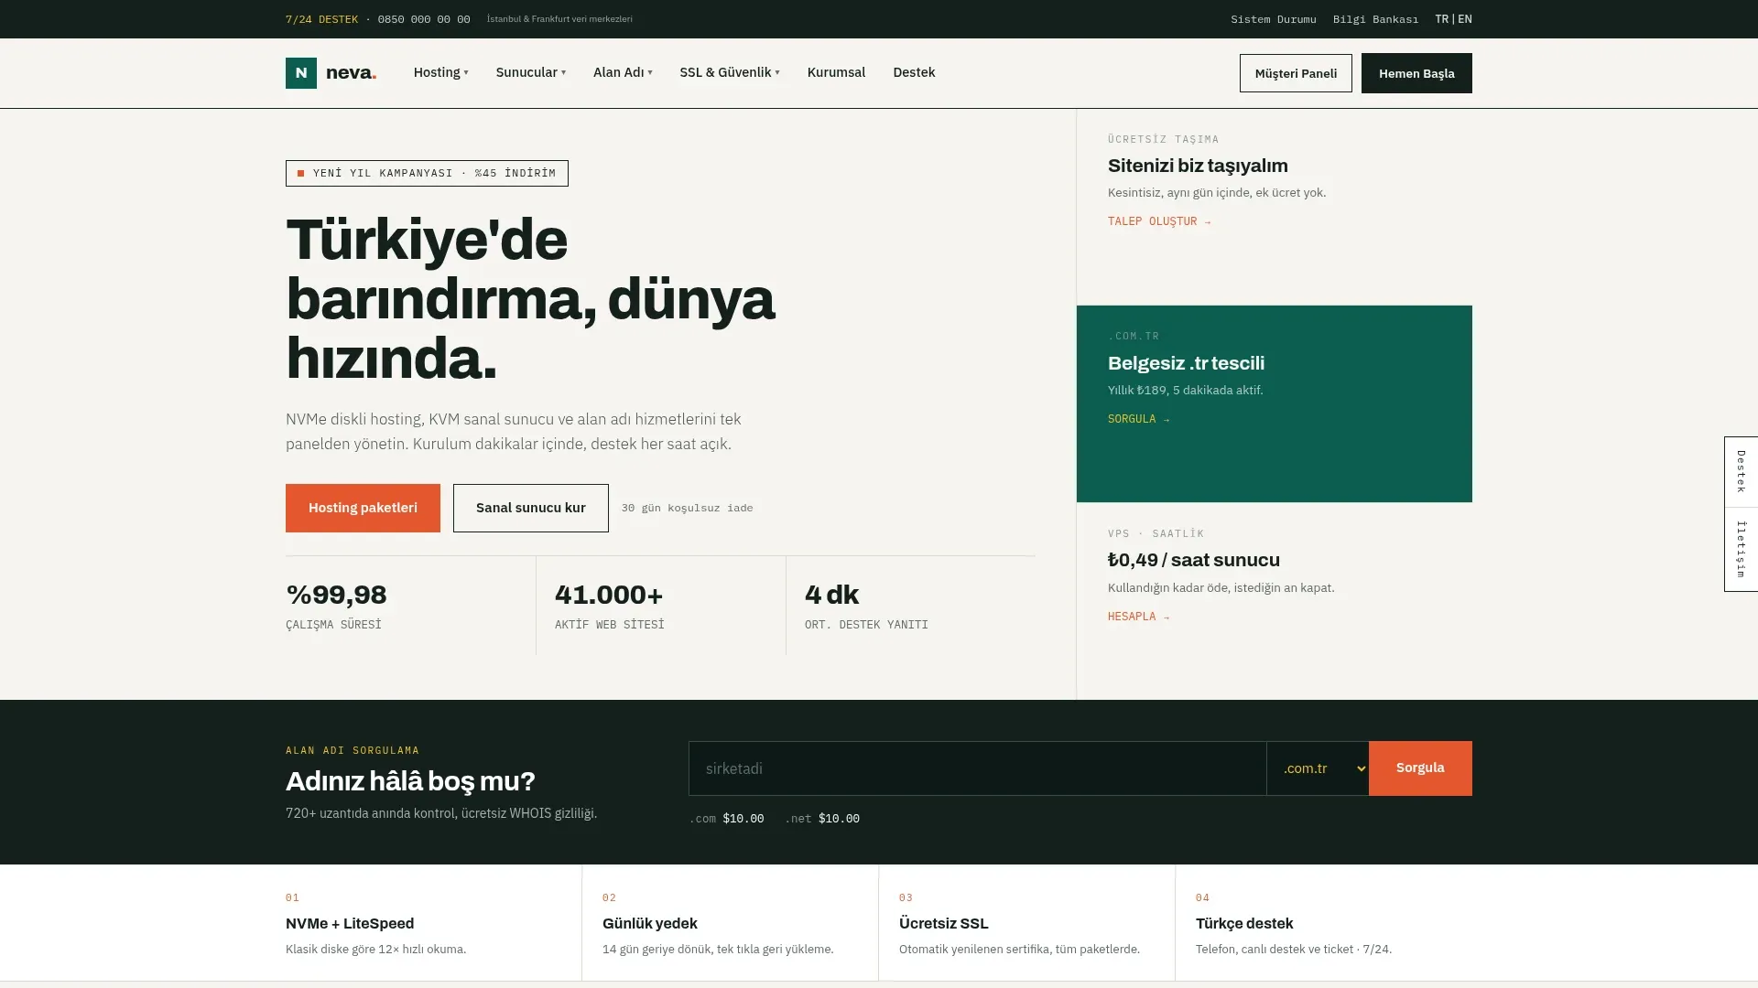This screenshot has width=1758, height=988.
Task: Click the Ücretsiz SSL feature title
Action: coord(943,924)
